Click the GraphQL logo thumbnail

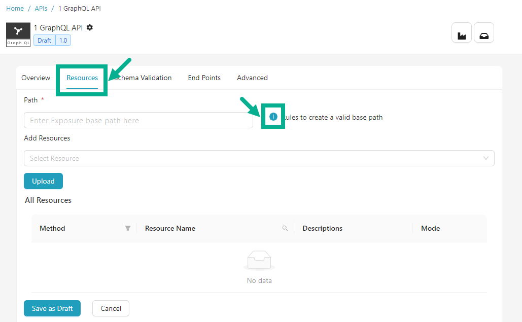[x=18, y=34]
